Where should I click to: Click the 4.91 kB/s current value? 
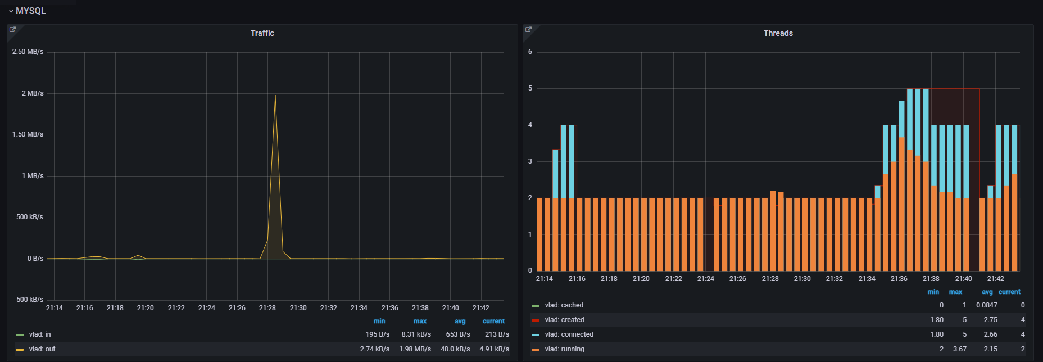tap(494, 349)
